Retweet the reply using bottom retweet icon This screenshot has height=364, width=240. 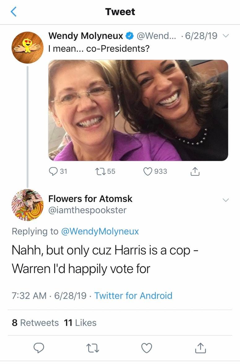pyautogui.click(x=93, y=348)
